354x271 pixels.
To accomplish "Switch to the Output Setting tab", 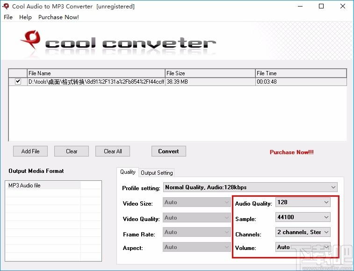I will [x=157, y=173].
